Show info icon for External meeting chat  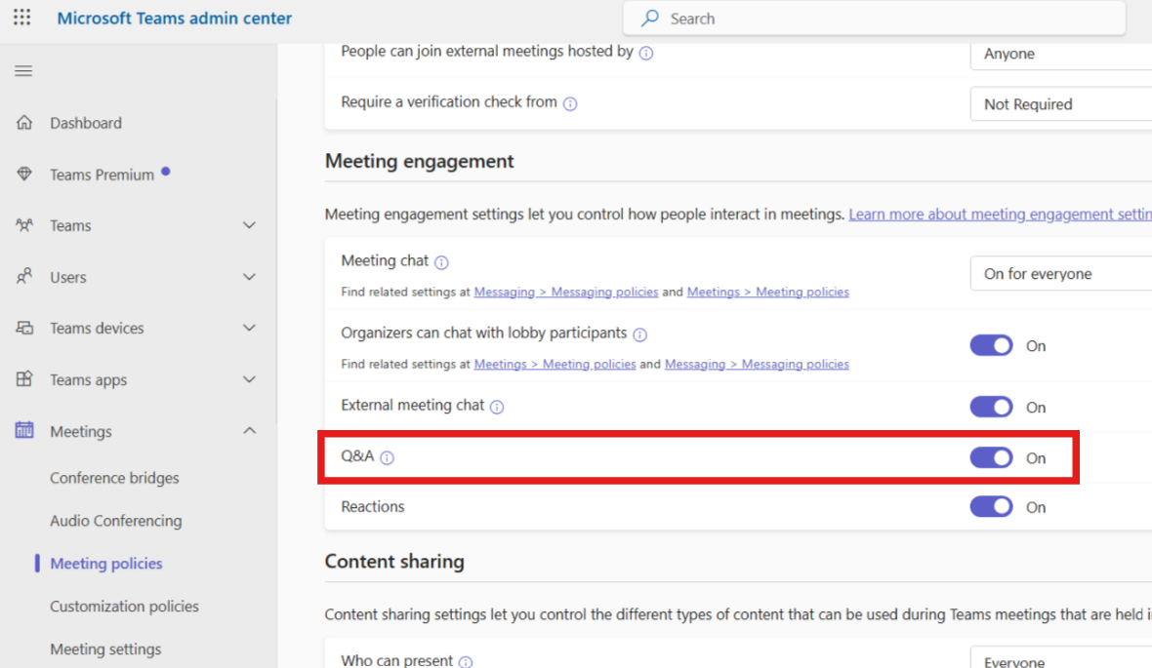pos(497,407)
